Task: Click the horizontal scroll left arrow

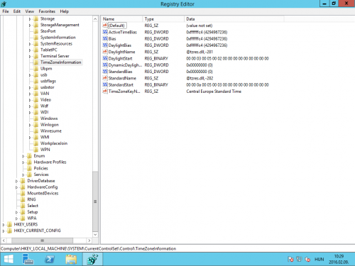Action: click(x=4, y=240)
